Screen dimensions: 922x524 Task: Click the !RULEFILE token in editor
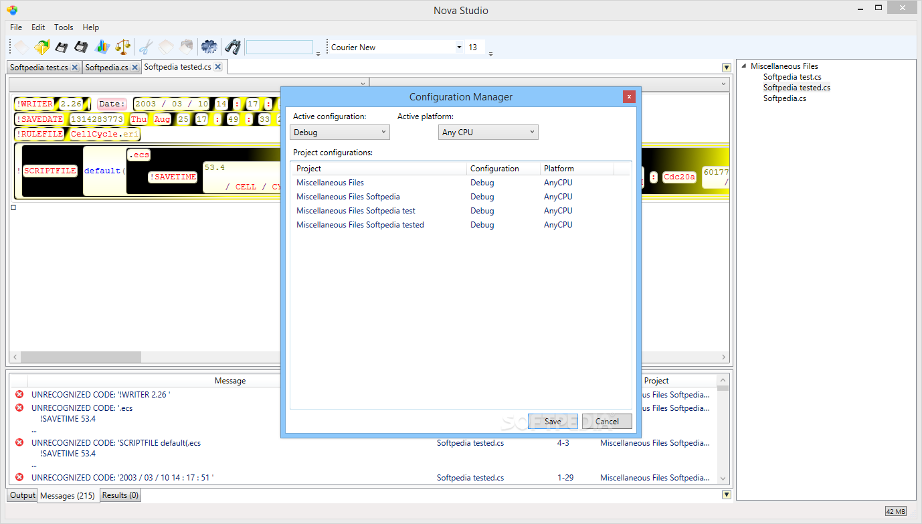click(39, 134)
